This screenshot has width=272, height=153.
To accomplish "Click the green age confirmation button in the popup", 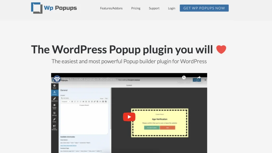I will point(152,128).
